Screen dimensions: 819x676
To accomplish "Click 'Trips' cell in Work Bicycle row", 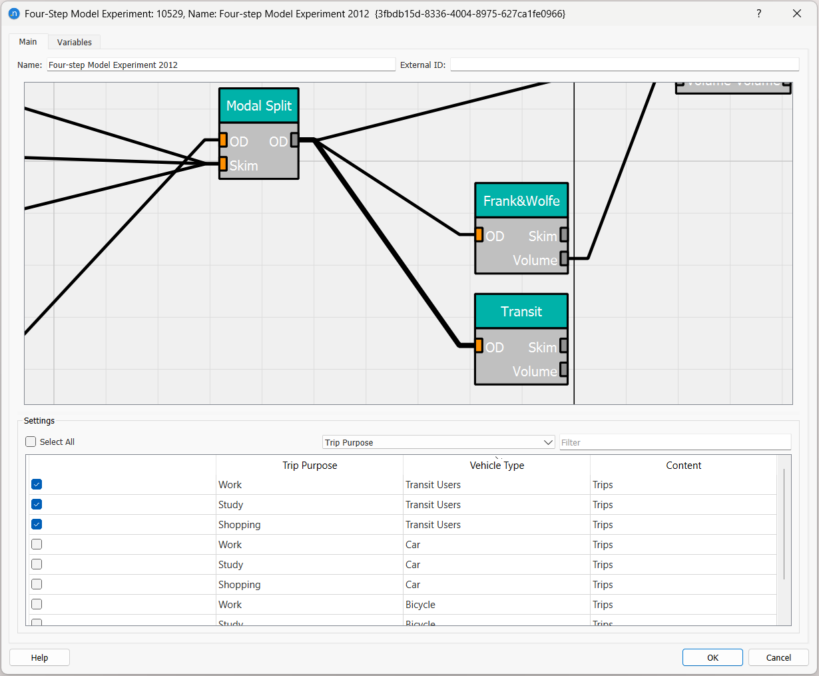I will pyautogui.click(x=683, y=605).
